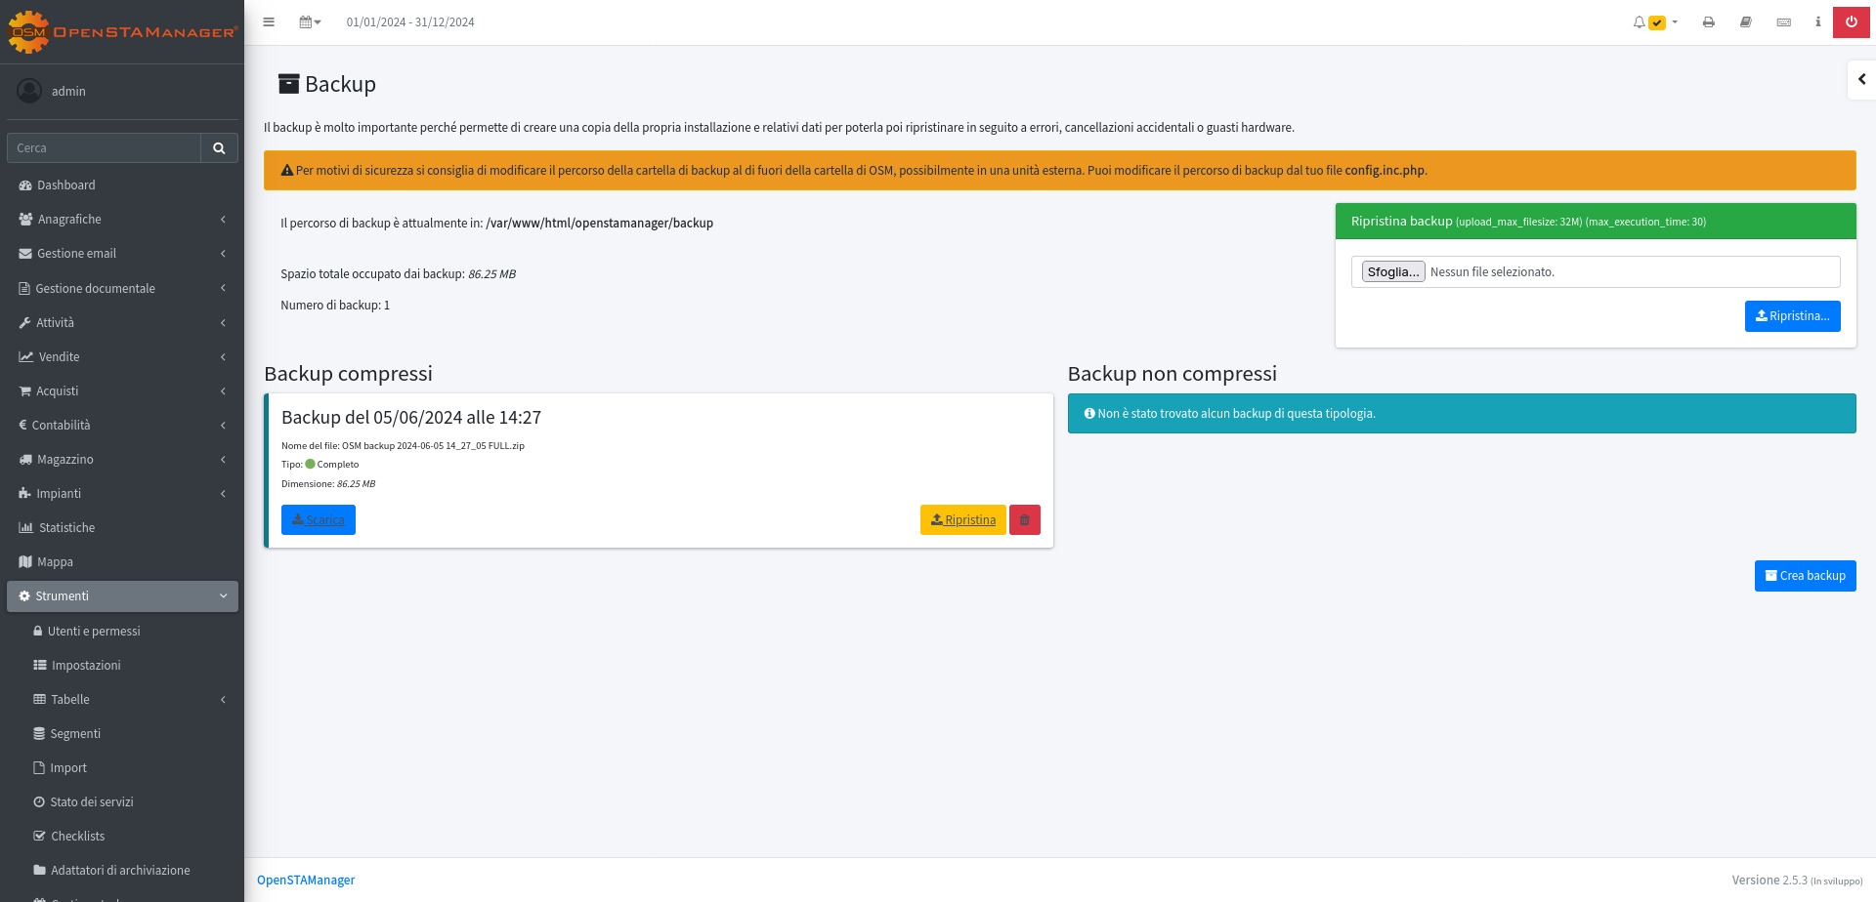
Task: Type in the Cerca search field
Action: (x=104, y=148)
